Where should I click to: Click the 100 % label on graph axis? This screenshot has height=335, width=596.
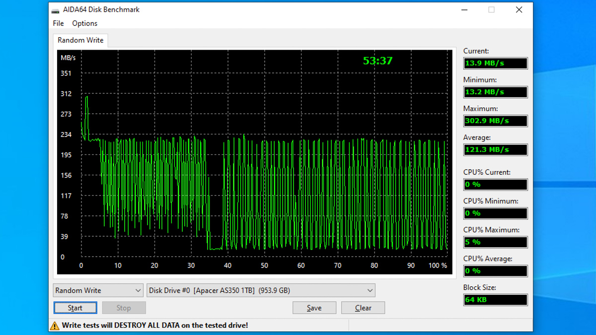438,266
